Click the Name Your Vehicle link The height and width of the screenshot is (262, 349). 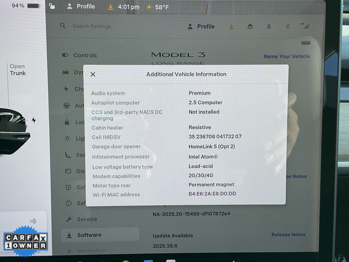pos(287,56)
